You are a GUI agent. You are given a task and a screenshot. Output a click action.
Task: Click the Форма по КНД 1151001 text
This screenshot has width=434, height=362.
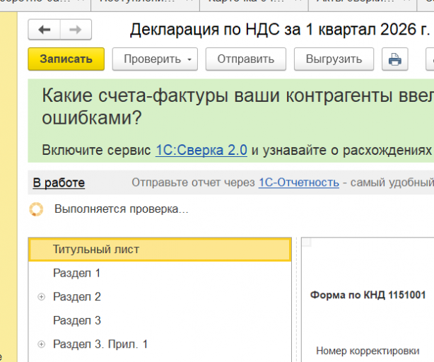[368, 295]
